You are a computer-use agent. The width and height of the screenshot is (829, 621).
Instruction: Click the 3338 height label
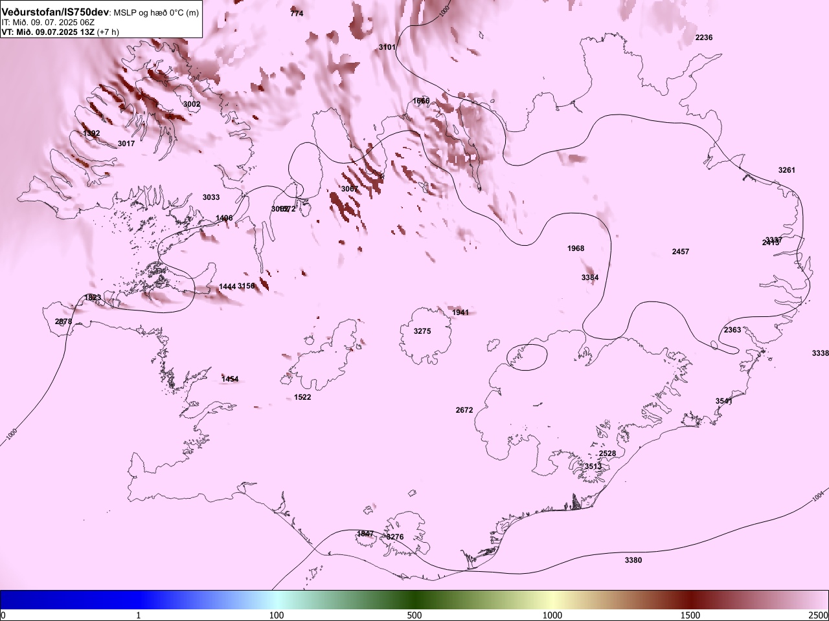click(820, 353)
